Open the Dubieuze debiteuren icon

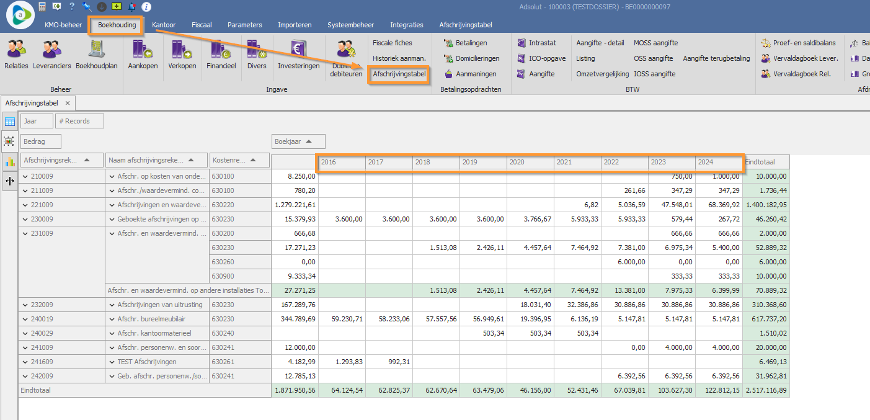point(346,50)
